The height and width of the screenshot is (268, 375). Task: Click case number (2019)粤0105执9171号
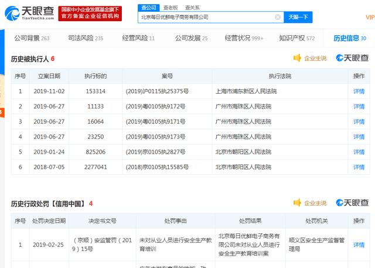[x=155, y=121]
